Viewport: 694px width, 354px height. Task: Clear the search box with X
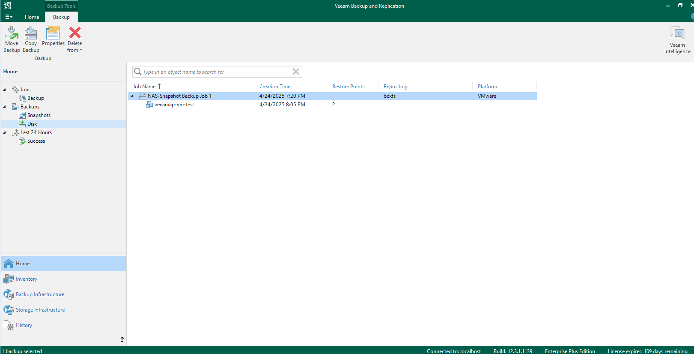296,72
